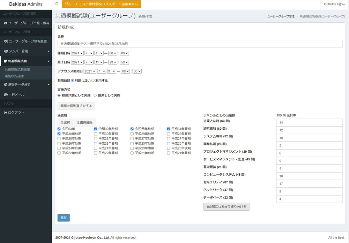This screenshot has height=243, width=349.
Task: Open the 終了日時 day dropdown showing 11
Action: [99, 62]
